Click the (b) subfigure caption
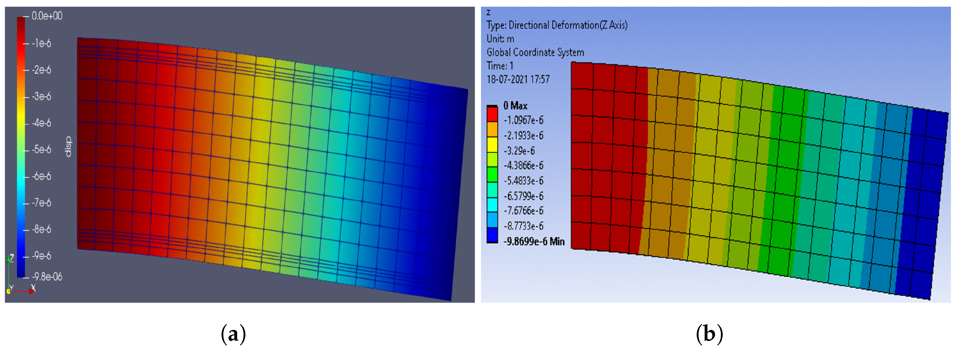The image size is (958, 351). pos(709,334)
